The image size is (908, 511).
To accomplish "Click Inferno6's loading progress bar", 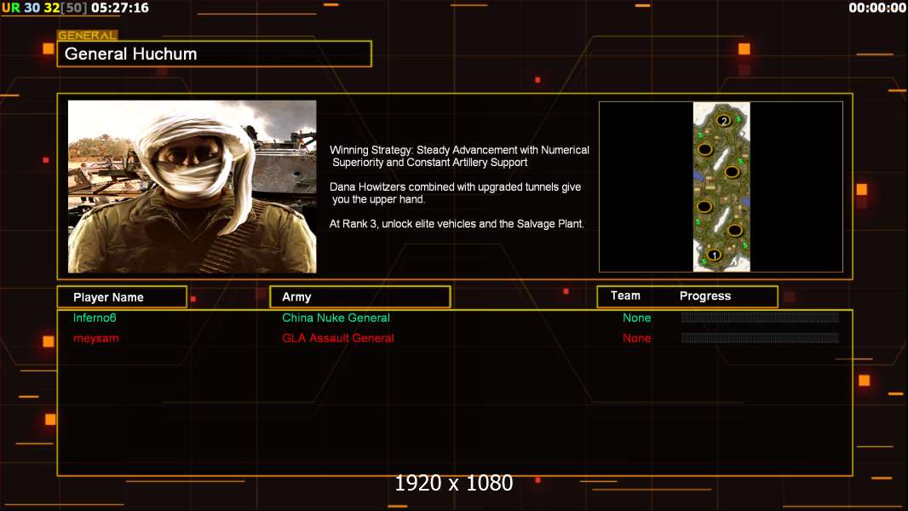I will tap(760, 317).
